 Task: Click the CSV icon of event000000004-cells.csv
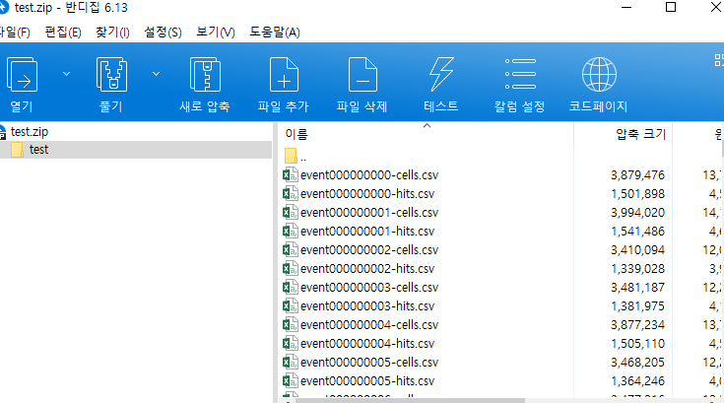(290, 324)
